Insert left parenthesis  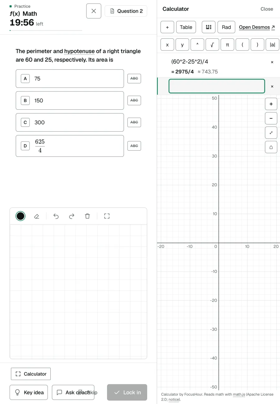[242, 45]
